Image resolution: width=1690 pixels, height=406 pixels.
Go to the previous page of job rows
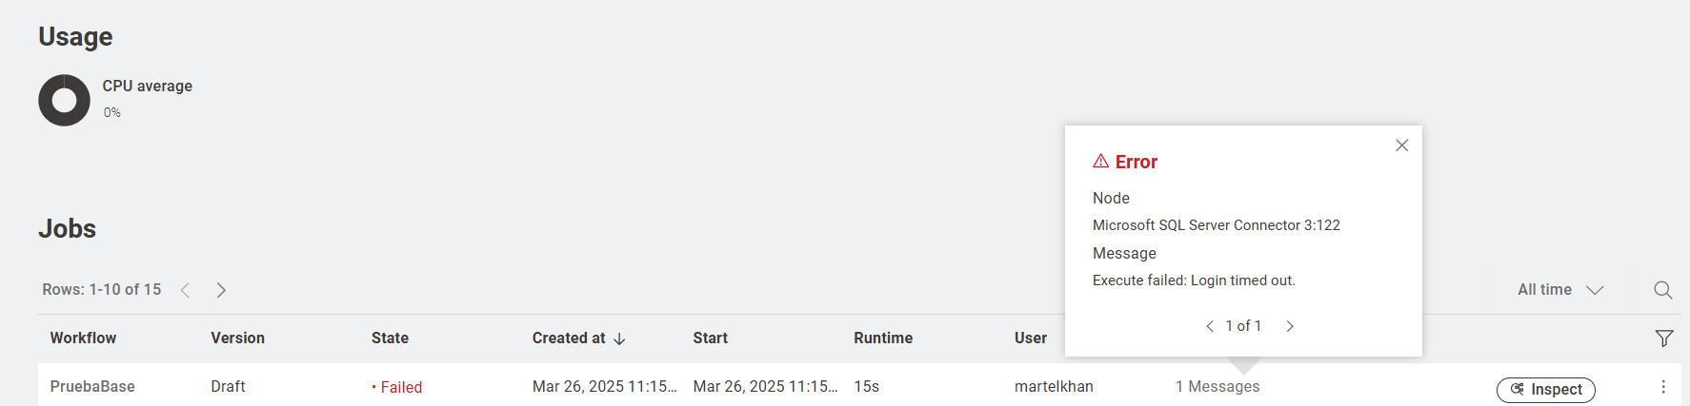click(186, 290)
